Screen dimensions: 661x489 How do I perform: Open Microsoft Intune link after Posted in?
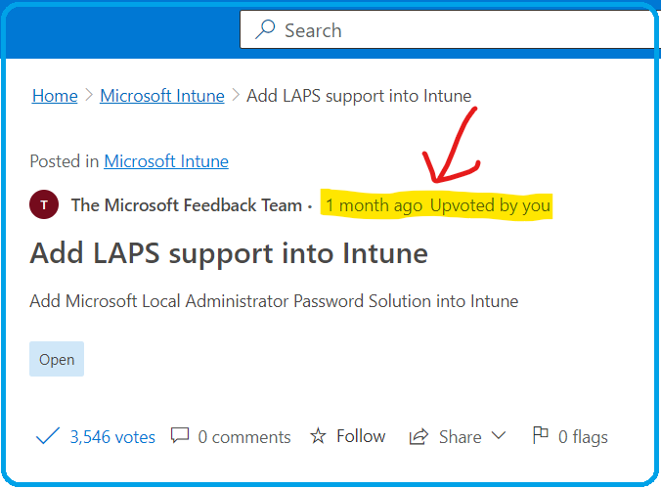166,161
